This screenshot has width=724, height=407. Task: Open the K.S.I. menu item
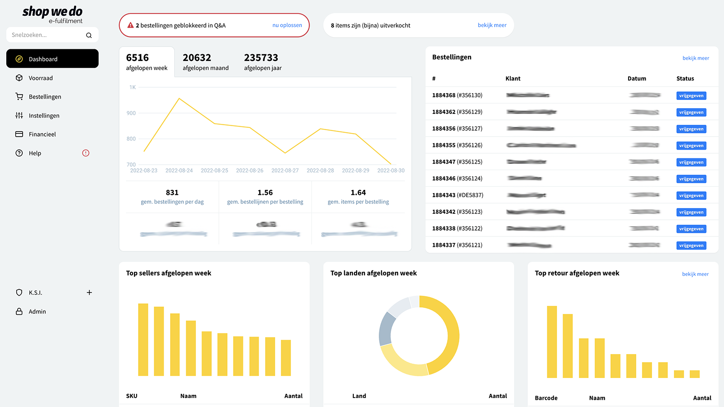click(52, 293)
